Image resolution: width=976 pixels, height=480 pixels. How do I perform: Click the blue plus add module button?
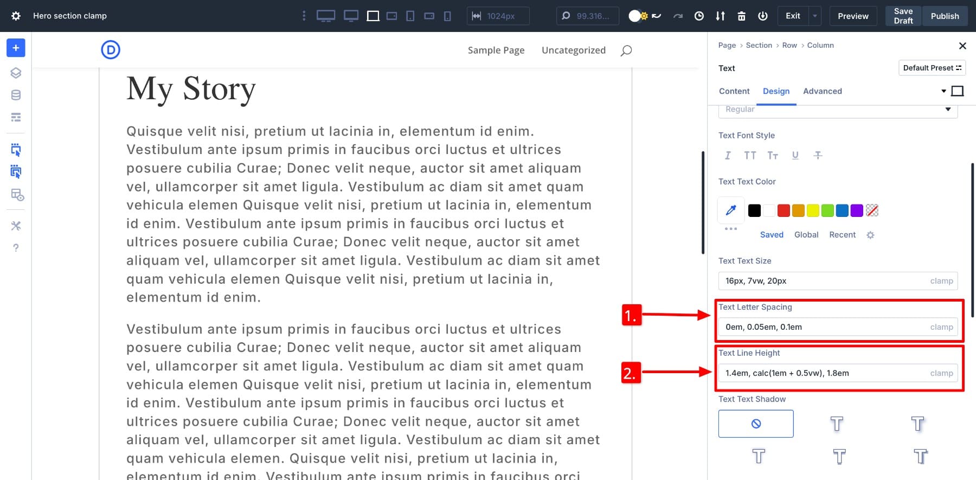point(16,48)
